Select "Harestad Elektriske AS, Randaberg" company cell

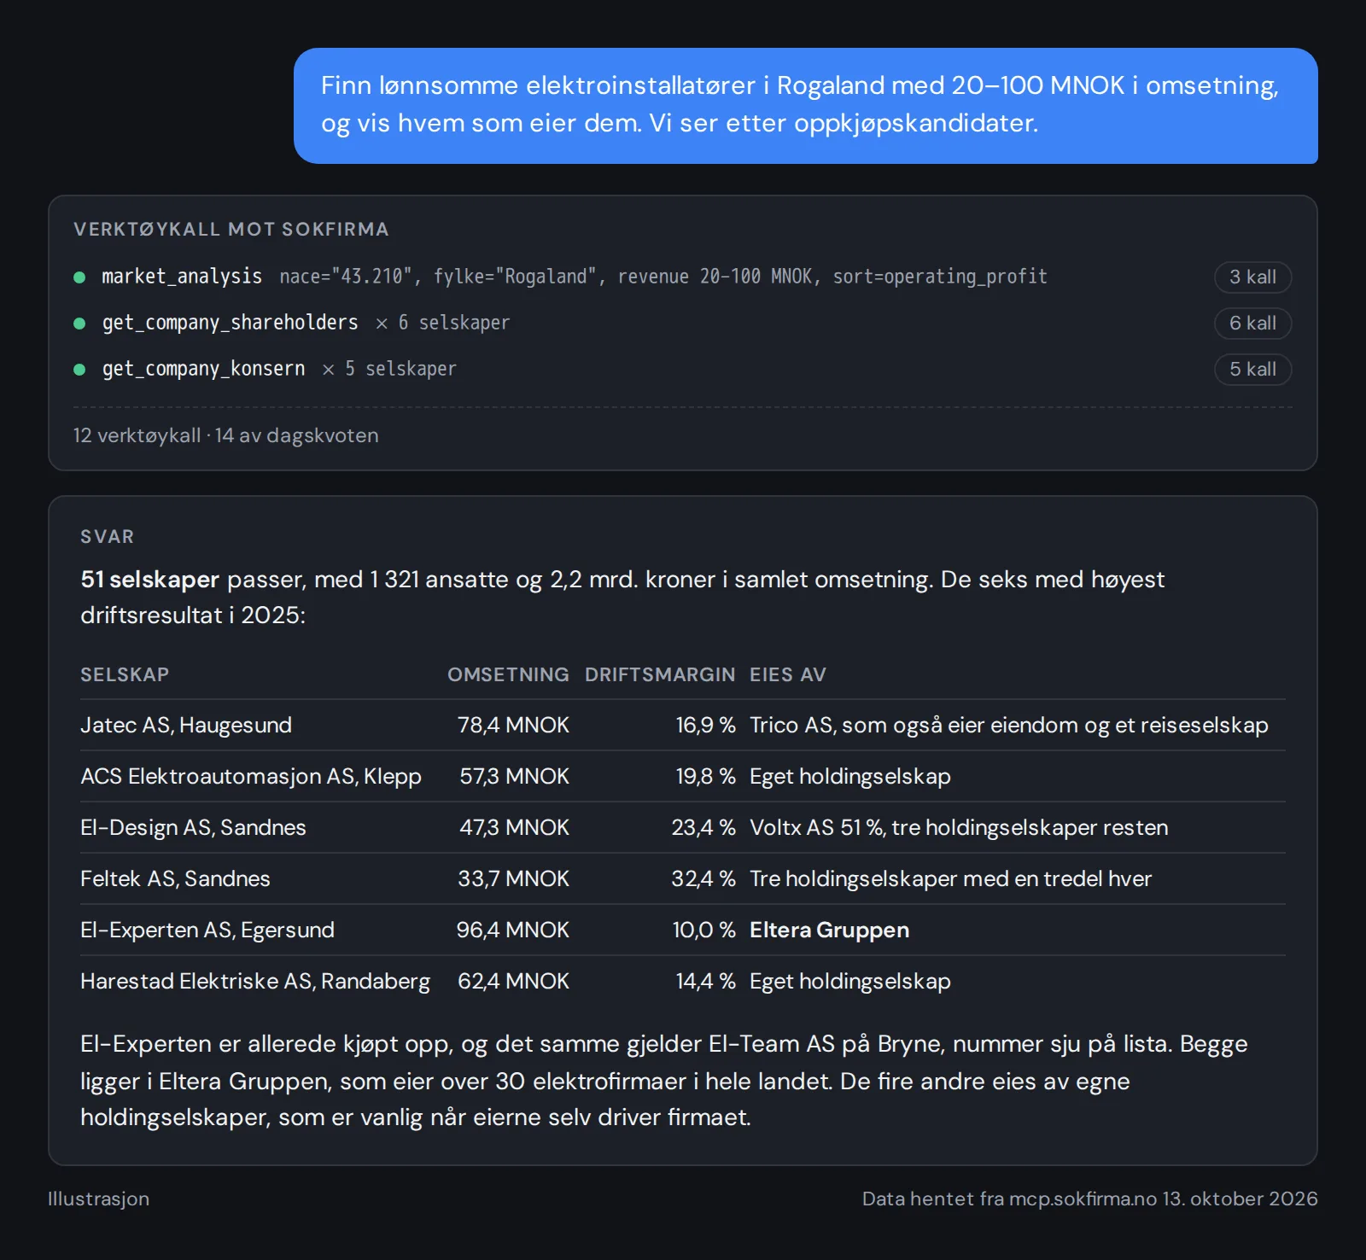tap(255, 981)
